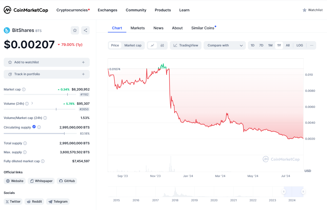Screen dimensions: 327x210
Task: Click the 0.01074 price label on chart
Action: 115,69
